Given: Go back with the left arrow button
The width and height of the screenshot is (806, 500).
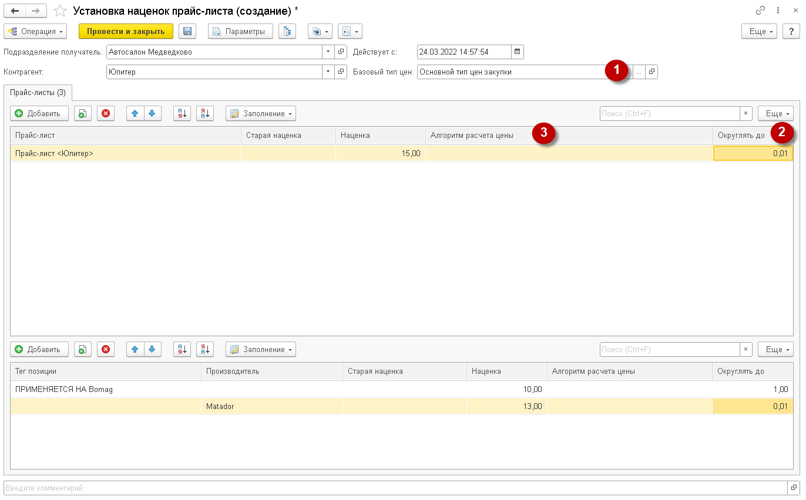Looking at the screenshot, I should [15, 11].
